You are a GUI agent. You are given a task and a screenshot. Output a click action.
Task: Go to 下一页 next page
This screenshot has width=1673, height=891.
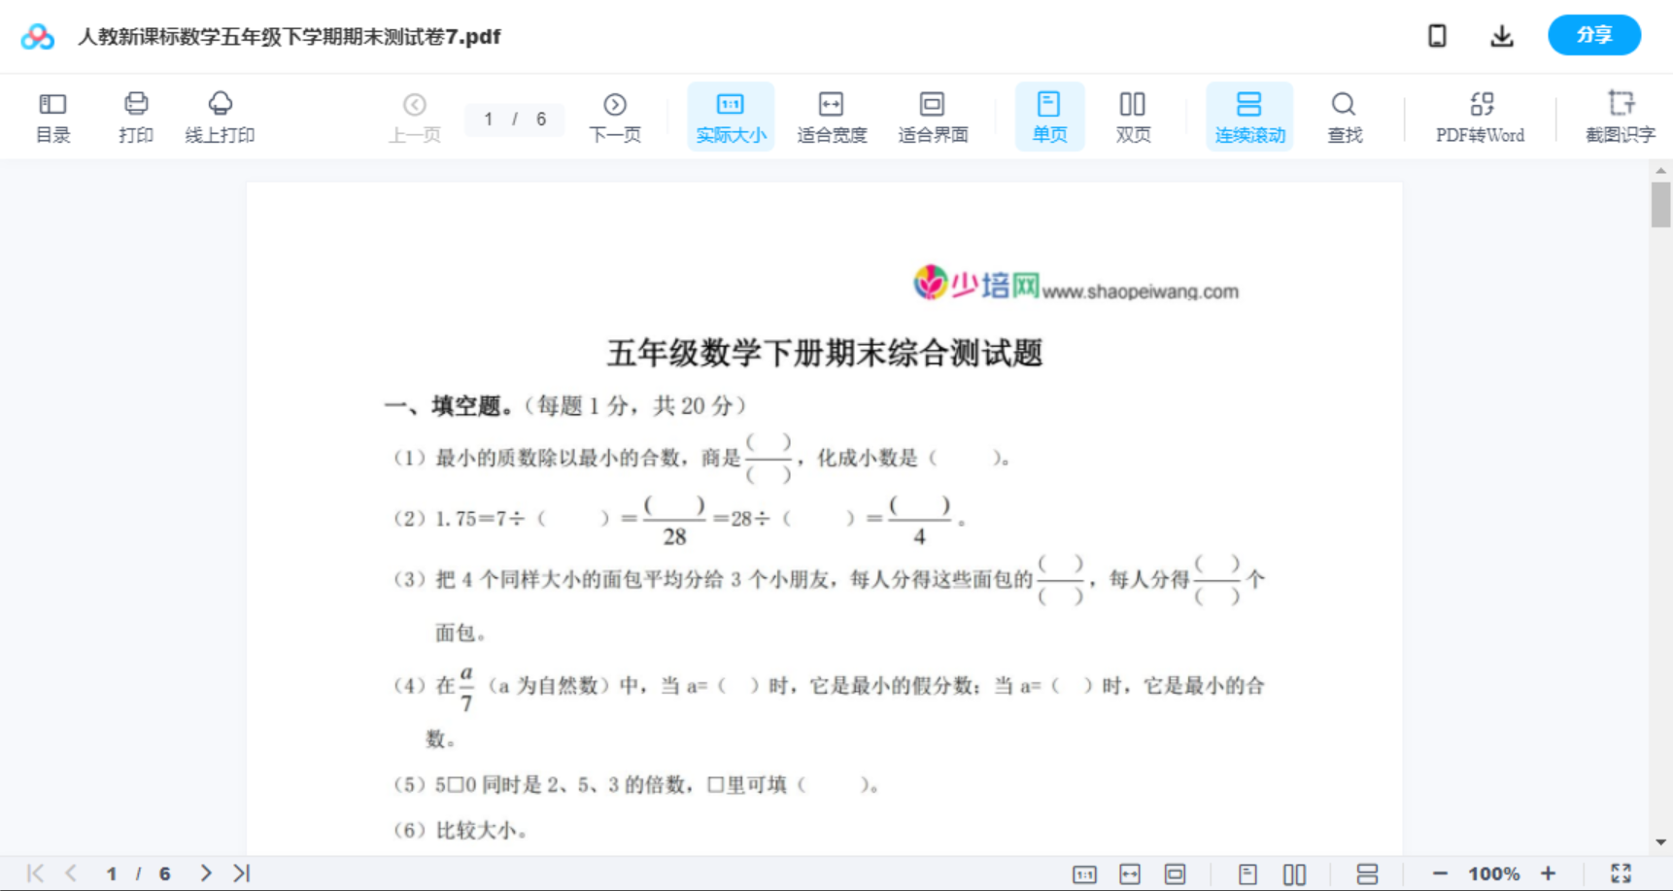tap(614, 116)
